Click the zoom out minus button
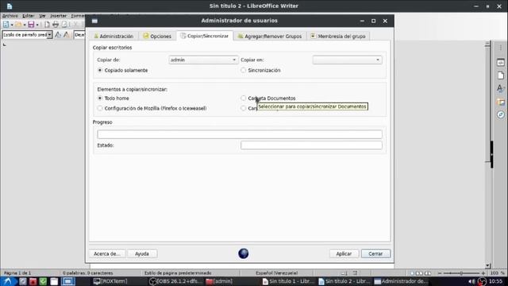 coord(440,273)
